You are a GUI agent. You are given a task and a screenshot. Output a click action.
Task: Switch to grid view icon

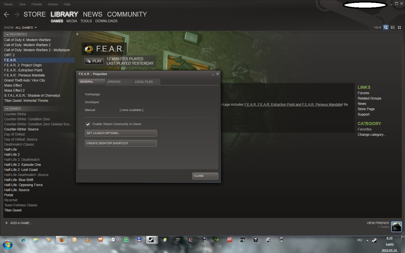[x=399, y=27]
